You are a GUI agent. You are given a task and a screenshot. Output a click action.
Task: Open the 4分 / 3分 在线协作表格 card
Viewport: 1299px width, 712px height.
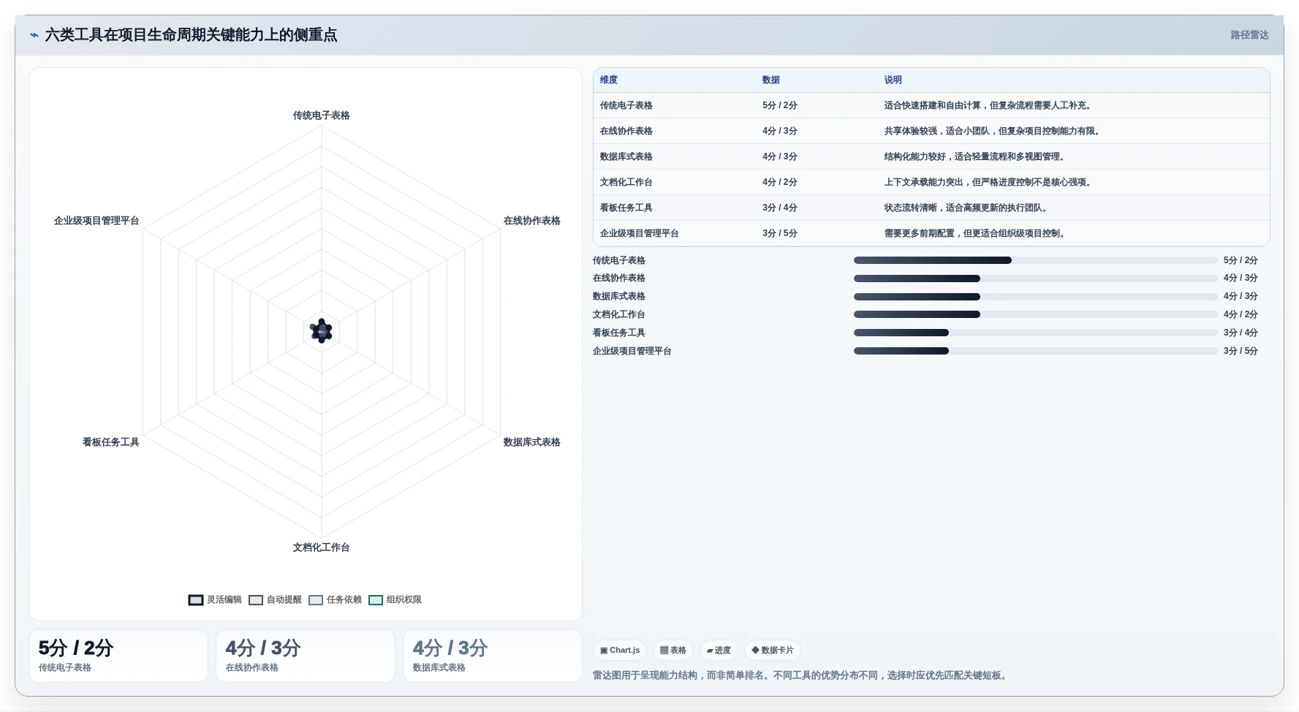(306, 656)
